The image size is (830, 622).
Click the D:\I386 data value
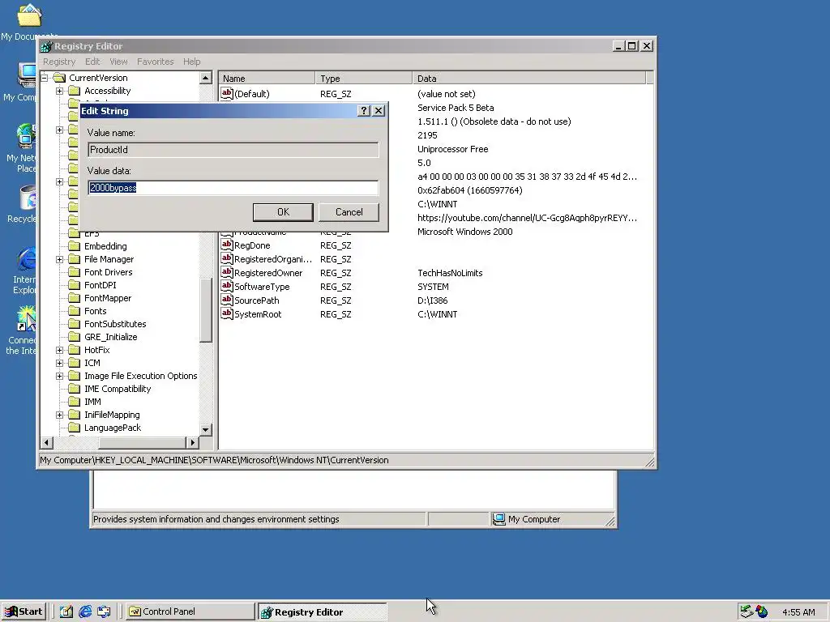433,300
